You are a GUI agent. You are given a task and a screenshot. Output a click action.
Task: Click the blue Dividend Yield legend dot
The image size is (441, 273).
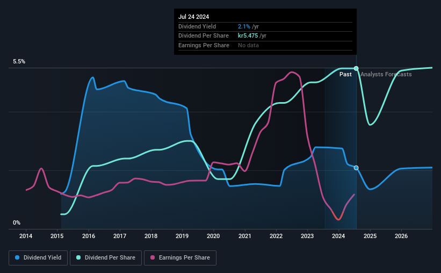(17, 257)
